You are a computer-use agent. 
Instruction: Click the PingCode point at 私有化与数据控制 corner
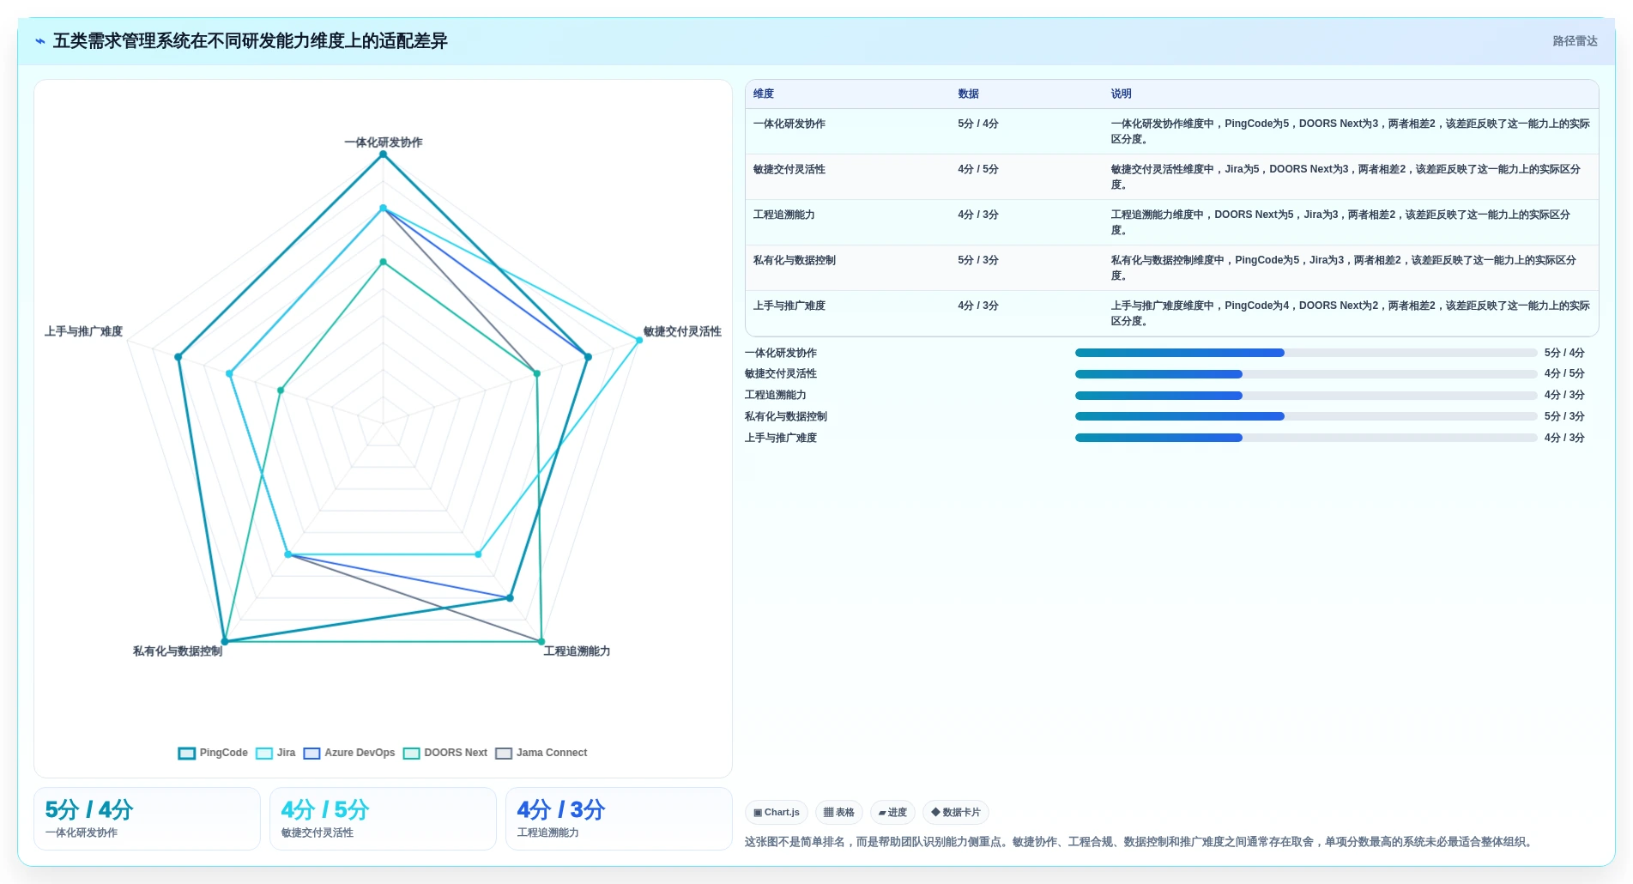tap(225, 641)
